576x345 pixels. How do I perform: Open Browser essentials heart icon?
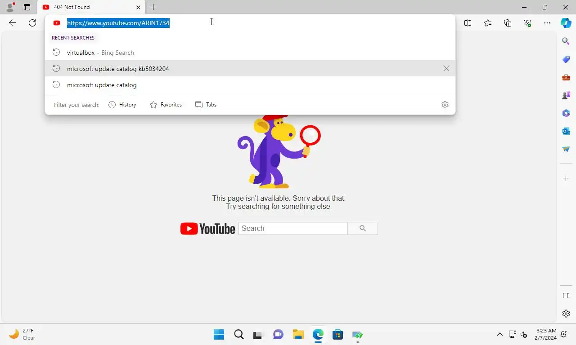(x=527, y=23)
